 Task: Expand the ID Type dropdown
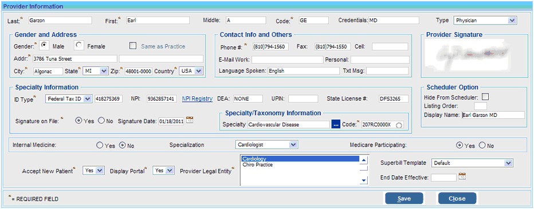(68, 98)
